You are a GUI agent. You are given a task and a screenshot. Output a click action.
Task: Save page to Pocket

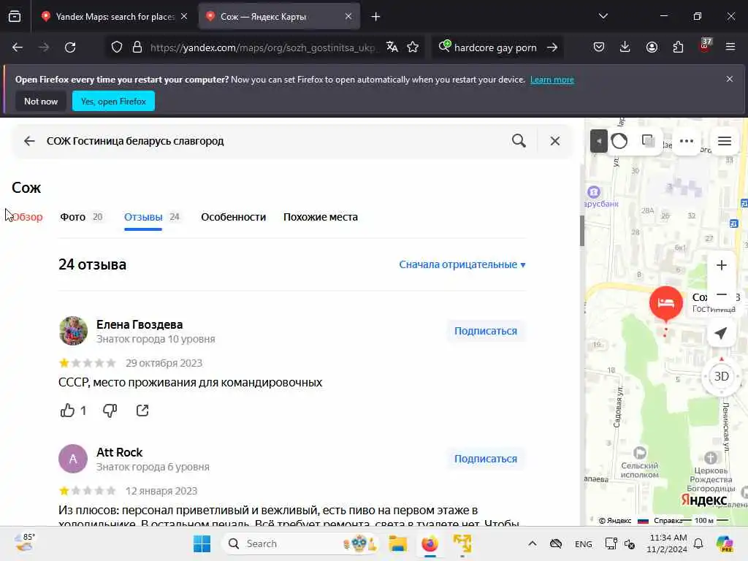[x=599, y=47]
